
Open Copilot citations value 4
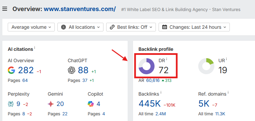tap(98, 104)
